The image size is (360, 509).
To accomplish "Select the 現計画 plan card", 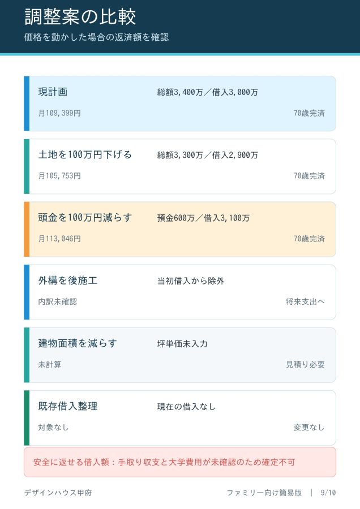I will tap(179, 103).
